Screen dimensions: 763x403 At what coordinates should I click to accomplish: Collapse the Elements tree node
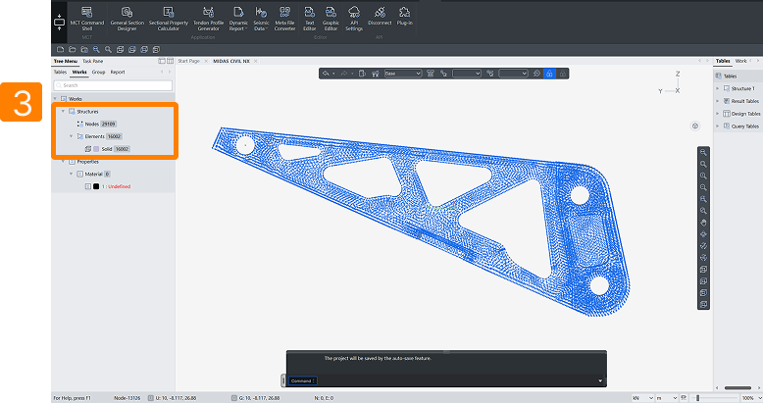point(71,136)
